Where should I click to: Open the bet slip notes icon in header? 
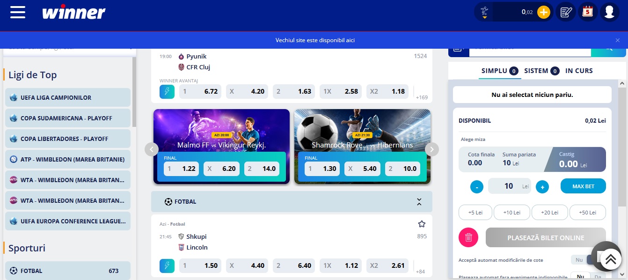566,12
